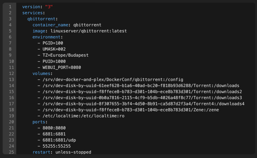The width and height of the screenshot is (257, 158).
Task: Click line number 1 in gutter
Action: pos(10,7)
